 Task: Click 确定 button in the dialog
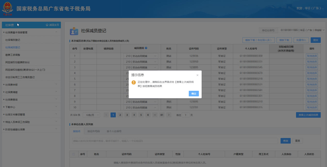[194, 94]
